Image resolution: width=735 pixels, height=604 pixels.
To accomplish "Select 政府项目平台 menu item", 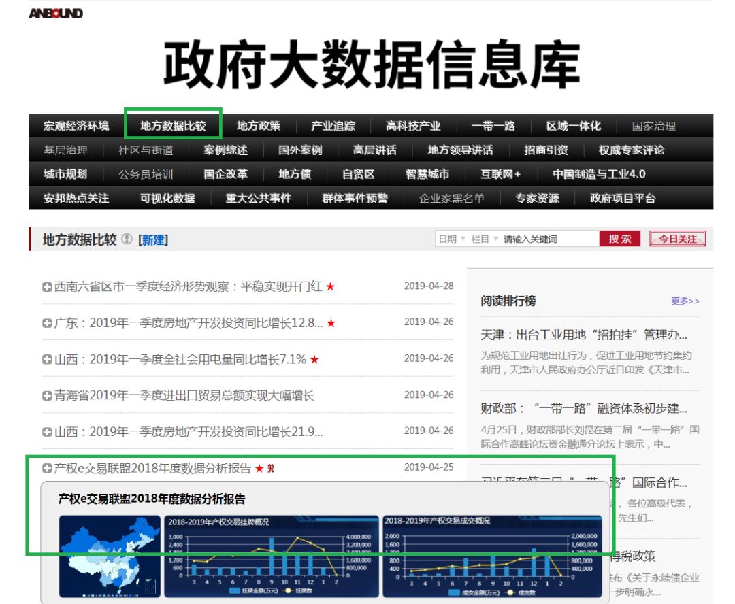I will click(x=623, y=199).
